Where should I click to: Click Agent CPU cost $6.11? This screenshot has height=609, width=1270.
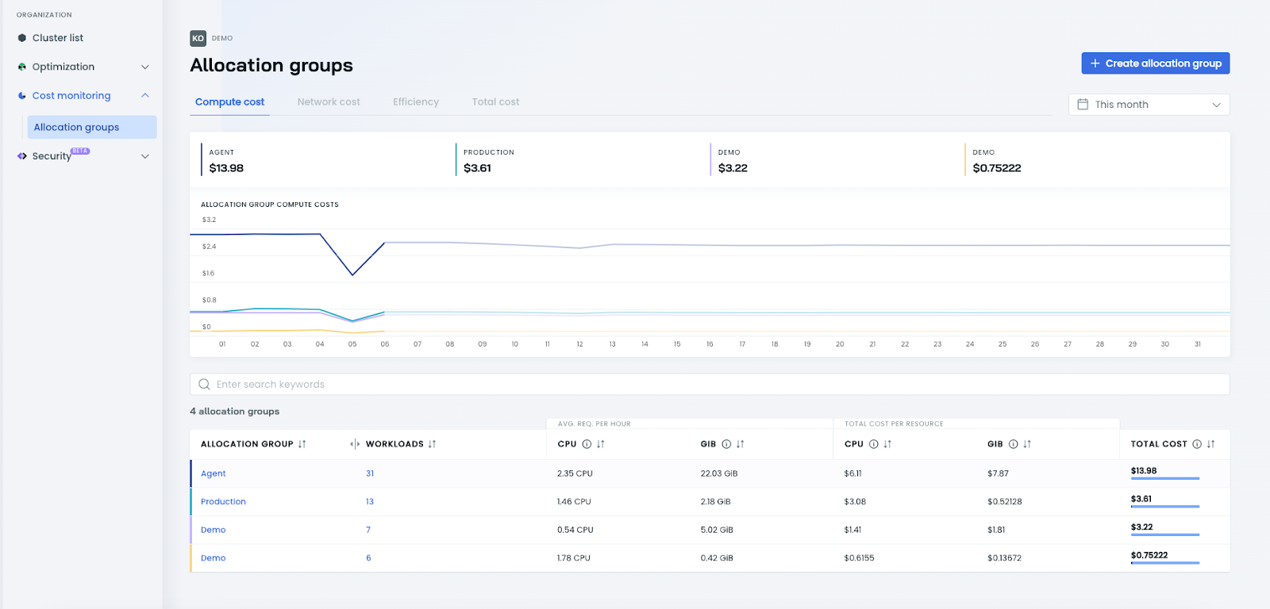pyautogui.click(x=852, y=473)
